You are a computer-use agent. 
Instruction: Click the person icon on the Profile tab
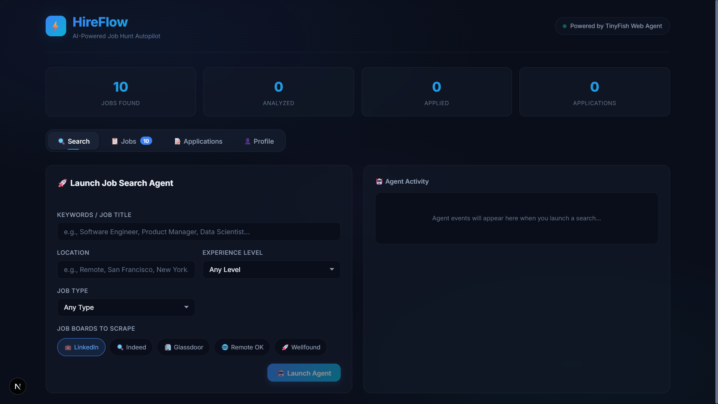click(247, 141)
